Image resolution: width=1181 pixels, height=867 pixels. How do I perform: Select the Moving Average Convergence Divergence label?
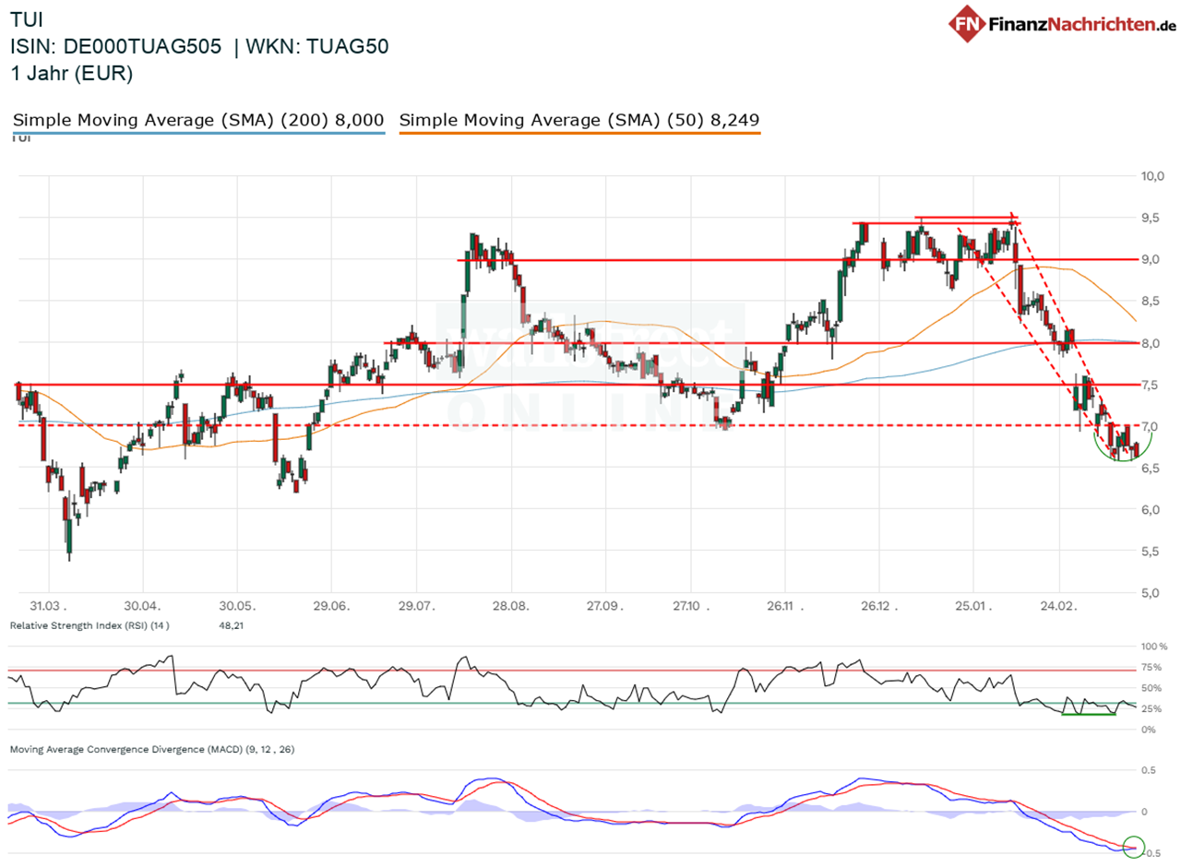coord(151,750)
